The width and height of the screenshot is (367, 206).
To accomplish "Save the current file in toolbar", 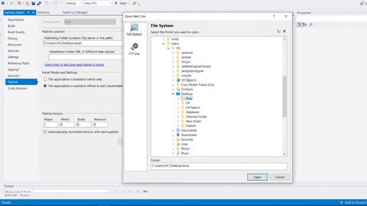I will click(x=33, y=3).
